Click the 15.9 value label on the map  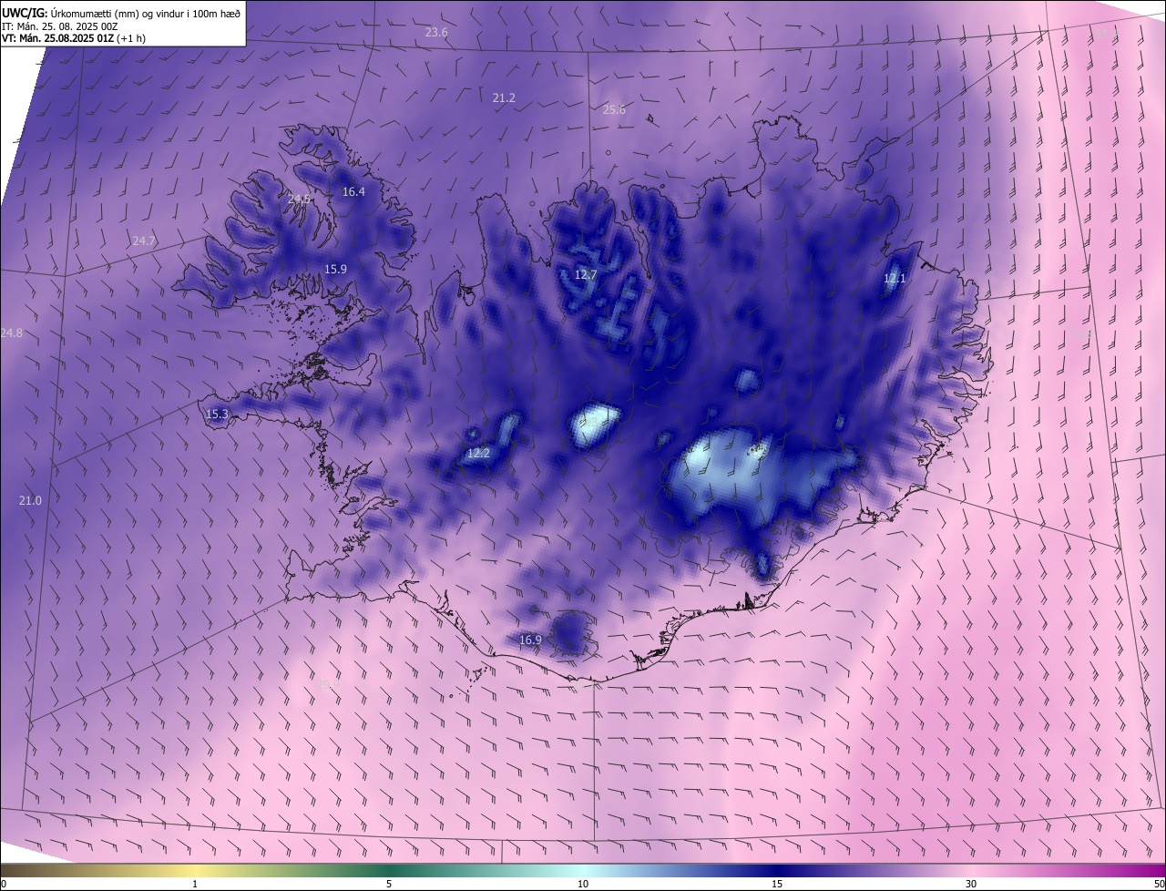click(335, 270)
